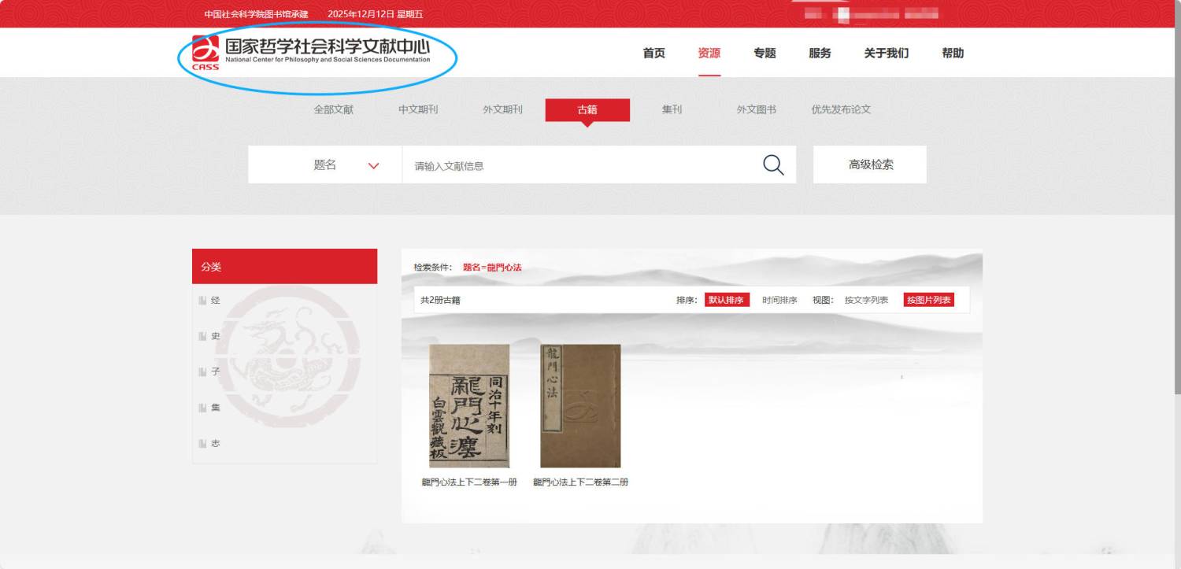Click the book icon beside 子 category
The width and height of the screenshot is (1181, 569).
point(202,371)
